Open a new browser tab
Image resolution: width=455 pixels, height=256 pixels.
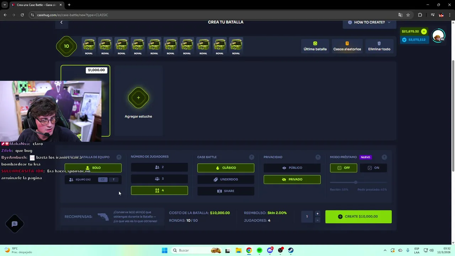69,5
